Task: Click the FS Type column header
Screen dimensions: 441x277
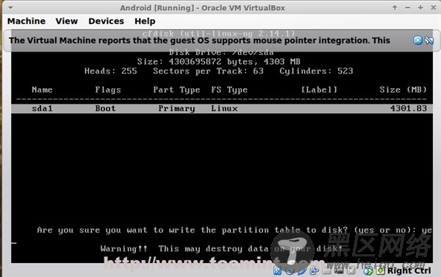Action: (x=229, y=90)
